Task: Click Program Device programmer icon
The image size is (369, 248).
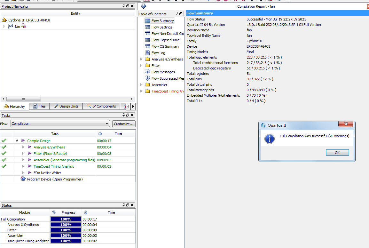Action: point(23,179)
